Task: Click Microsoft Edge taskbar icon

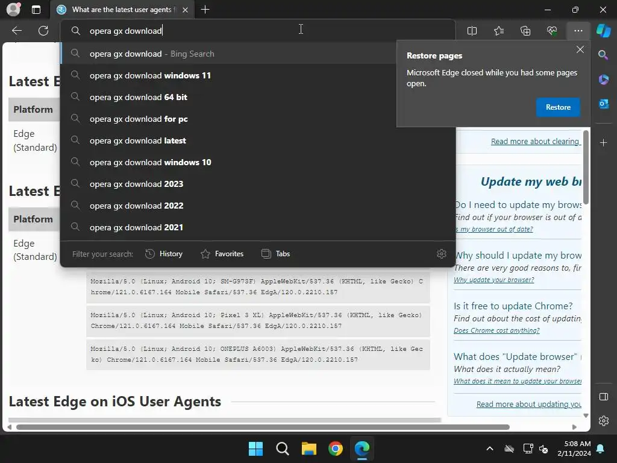Action: [362, 449]
